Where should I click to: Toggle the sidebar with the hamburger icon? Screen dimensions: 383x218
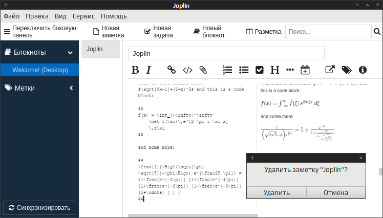tap(7, 32)
